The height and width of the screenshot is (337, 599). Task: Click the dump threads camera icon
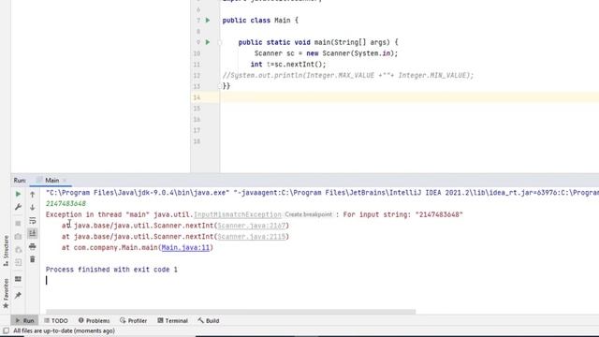[18, 237]
